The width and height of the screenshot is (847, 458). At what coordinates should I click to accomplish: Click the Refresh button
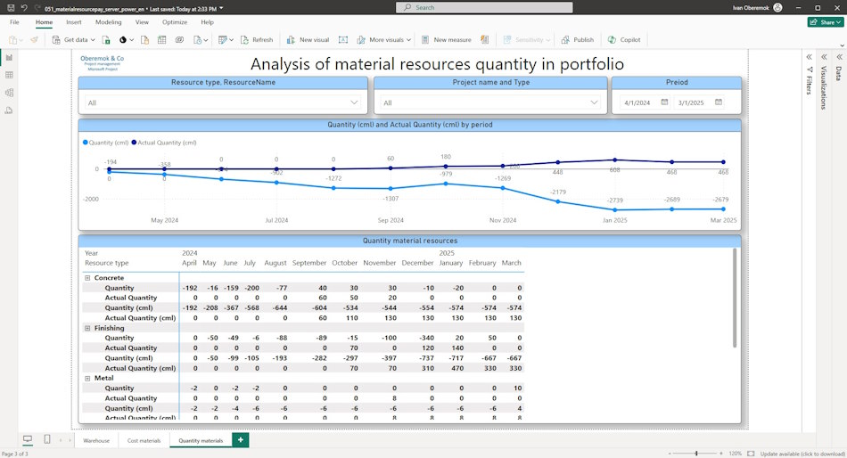(x=257, y=40)
